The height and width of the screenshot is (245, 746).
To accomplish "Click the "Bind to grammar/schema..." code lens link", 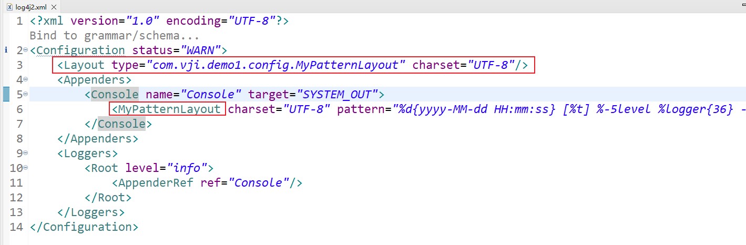I will click(x=114, y=36).
